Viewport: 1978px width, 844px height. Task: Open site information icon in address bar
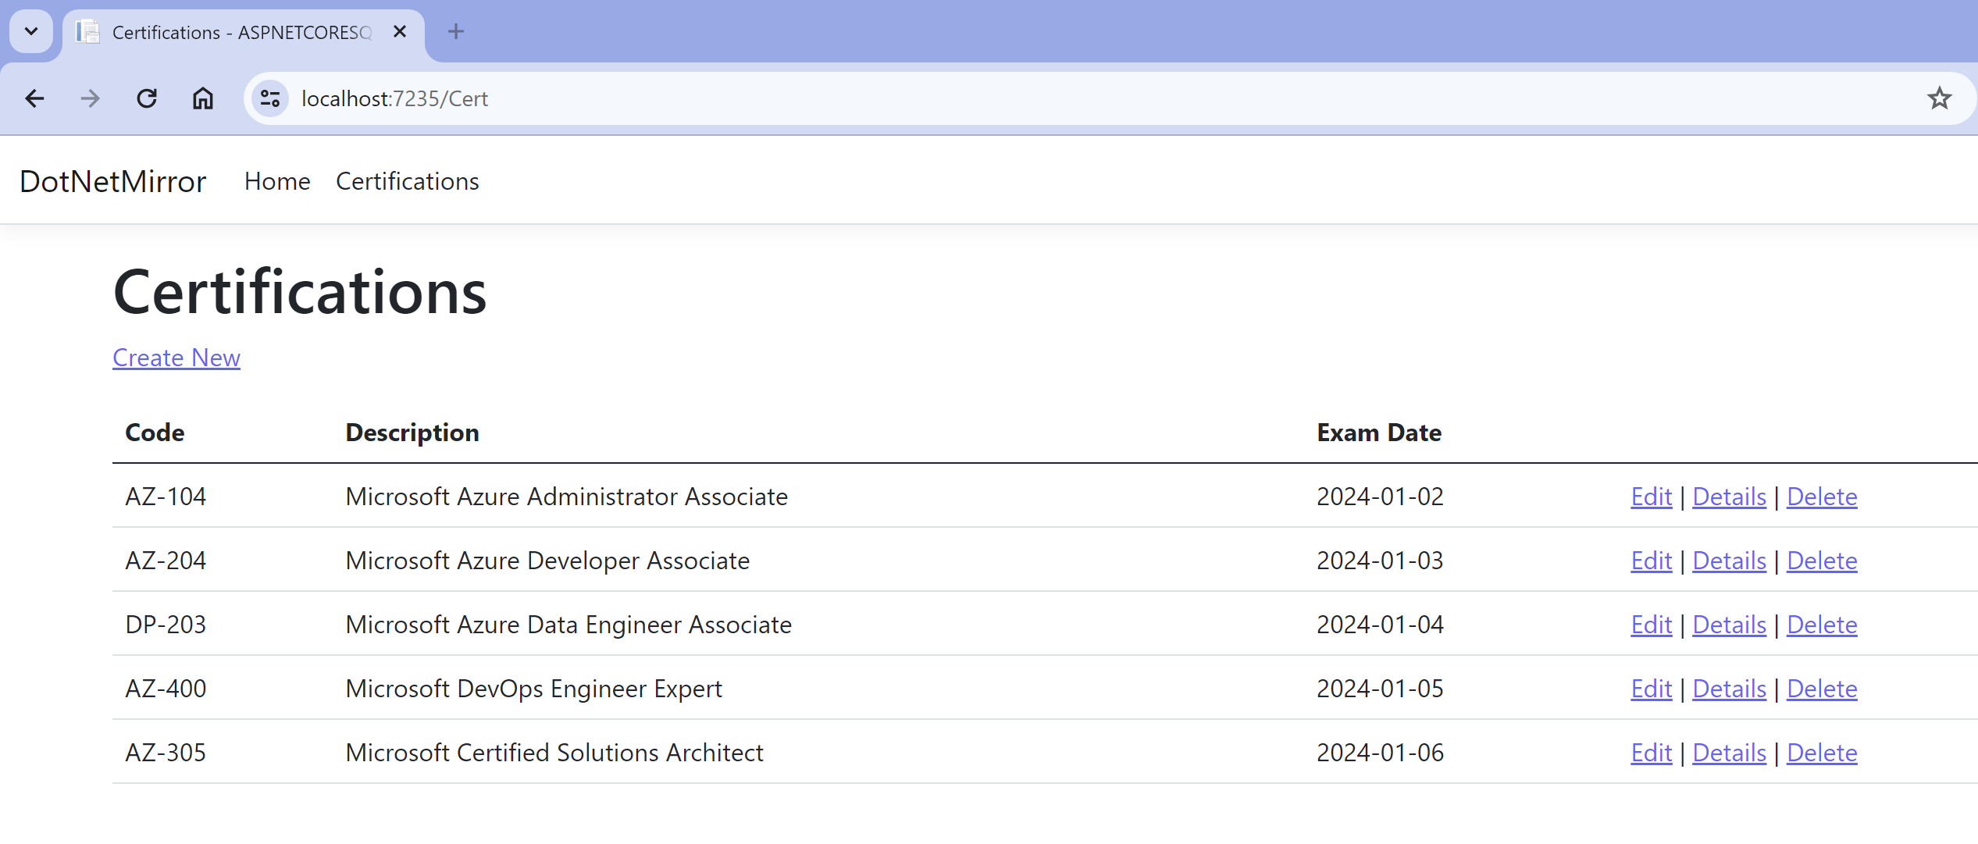pos(270,98)
